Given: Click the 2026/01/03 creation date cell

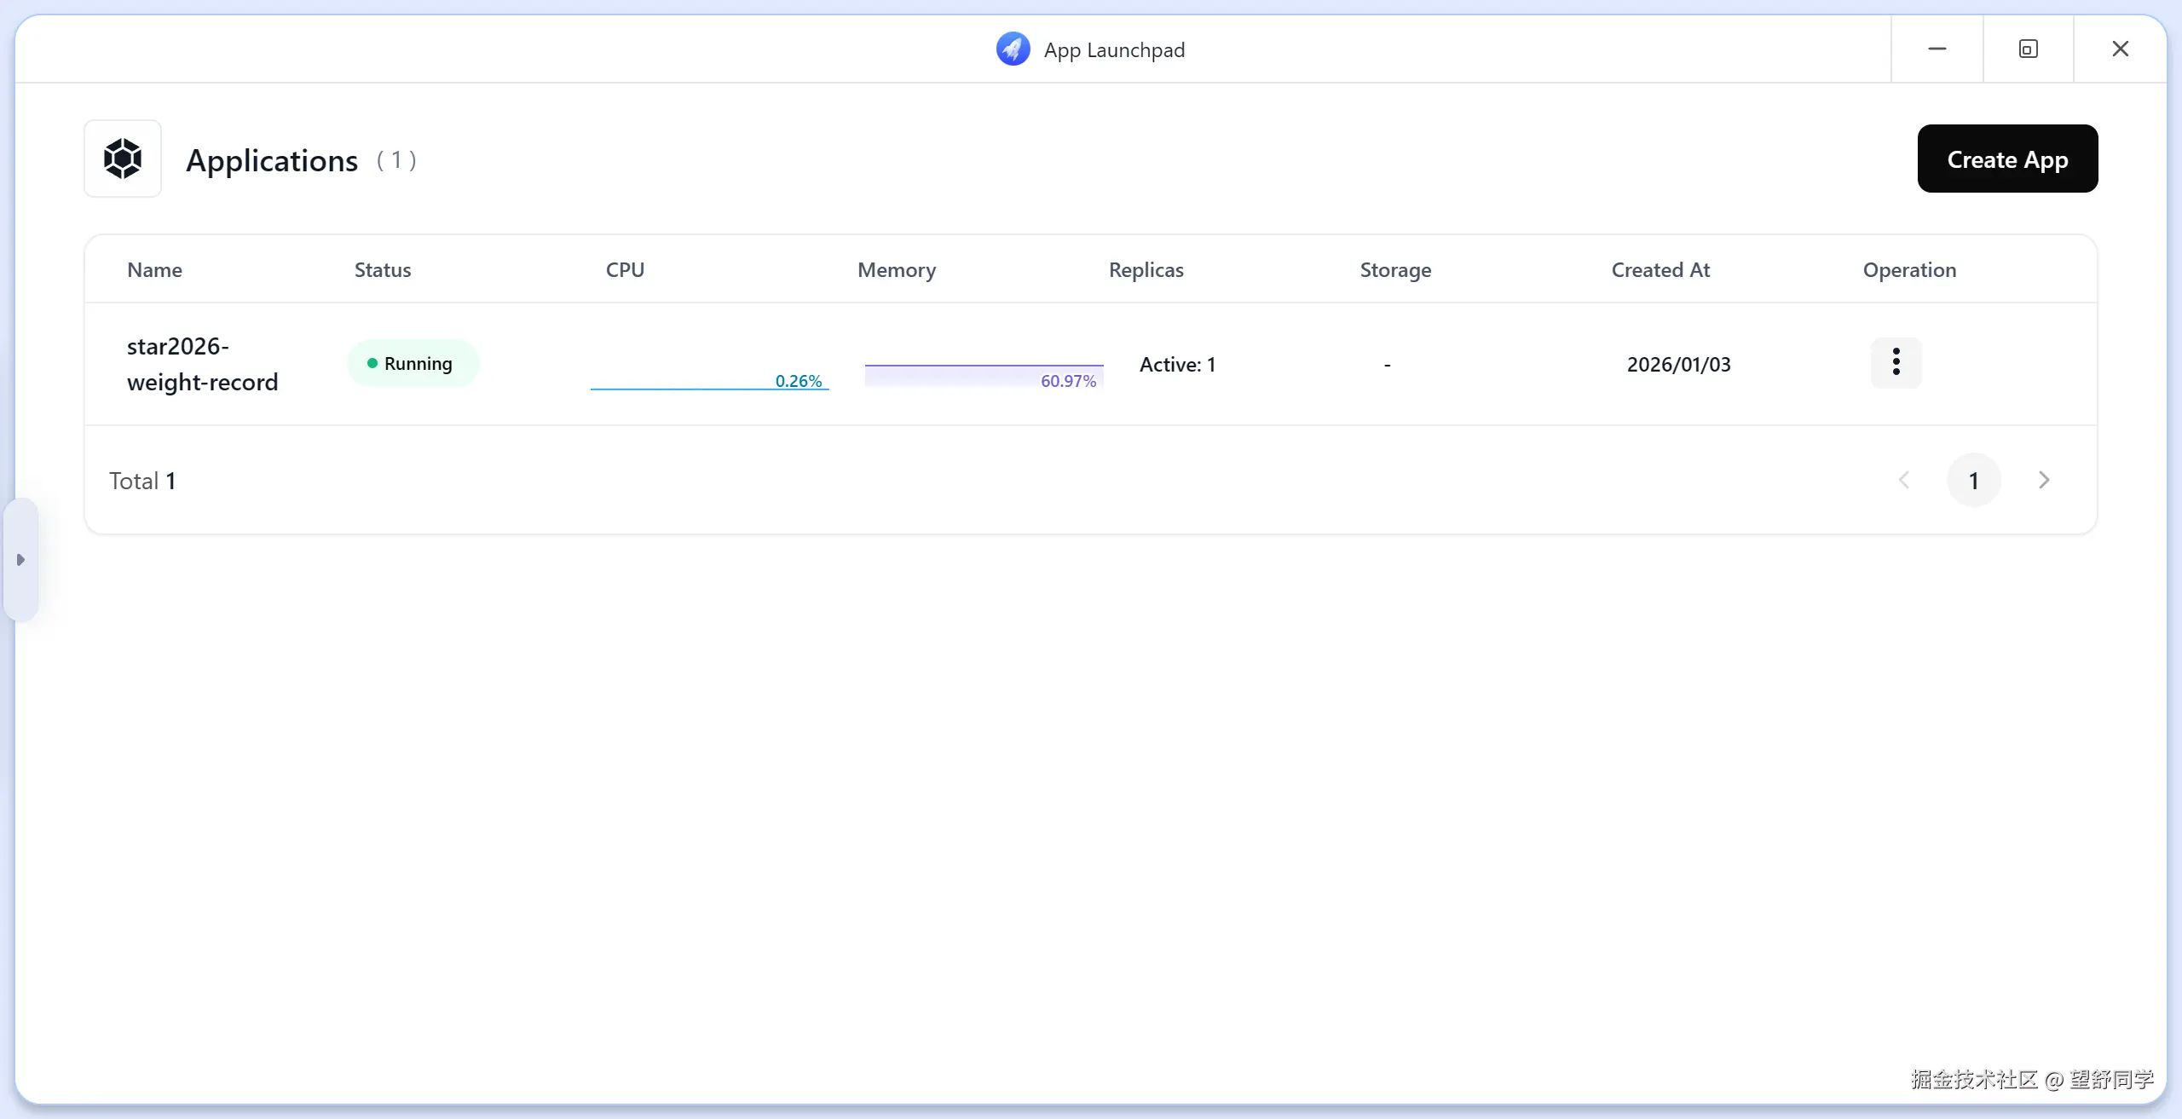Looking at the screenshot, I should pyautogui.click(x=1678, y=365).
